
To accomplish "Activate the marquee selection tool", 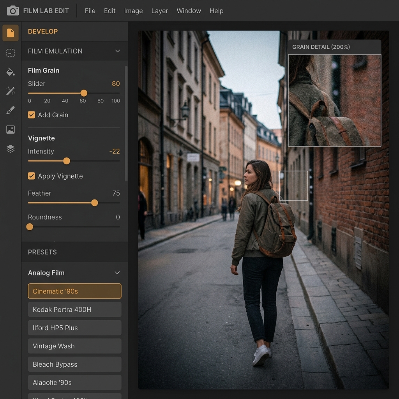I will (x=10, y=53).
